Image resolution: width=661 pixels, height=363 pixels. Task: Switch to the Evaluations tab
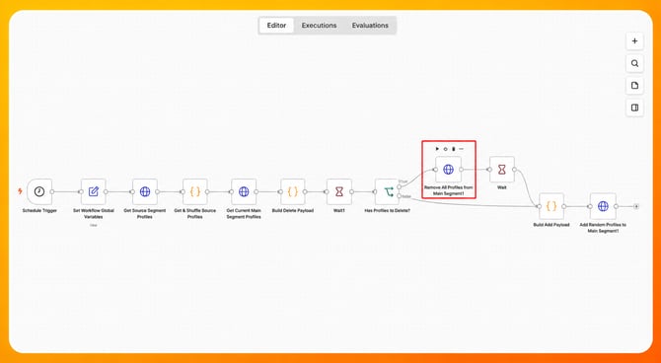(370, 26)
